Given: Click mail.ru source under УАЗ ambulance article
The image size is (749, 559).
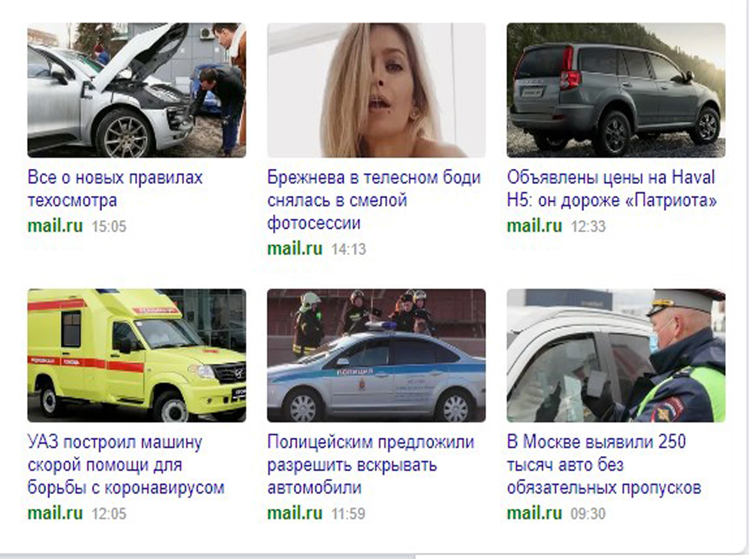Looking at the screenshot, I should click(55, 513).
